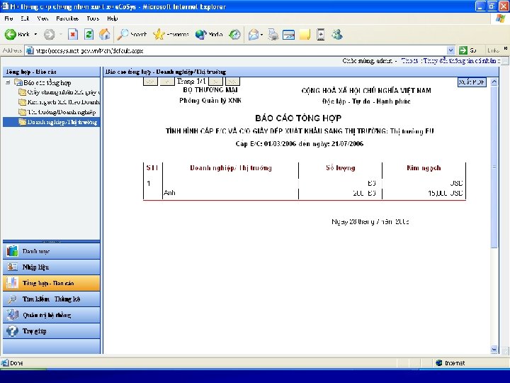Click the Forward navigation arrow
Image resolution: width=510 pixels, height=383 pixels.
[50, 34]
